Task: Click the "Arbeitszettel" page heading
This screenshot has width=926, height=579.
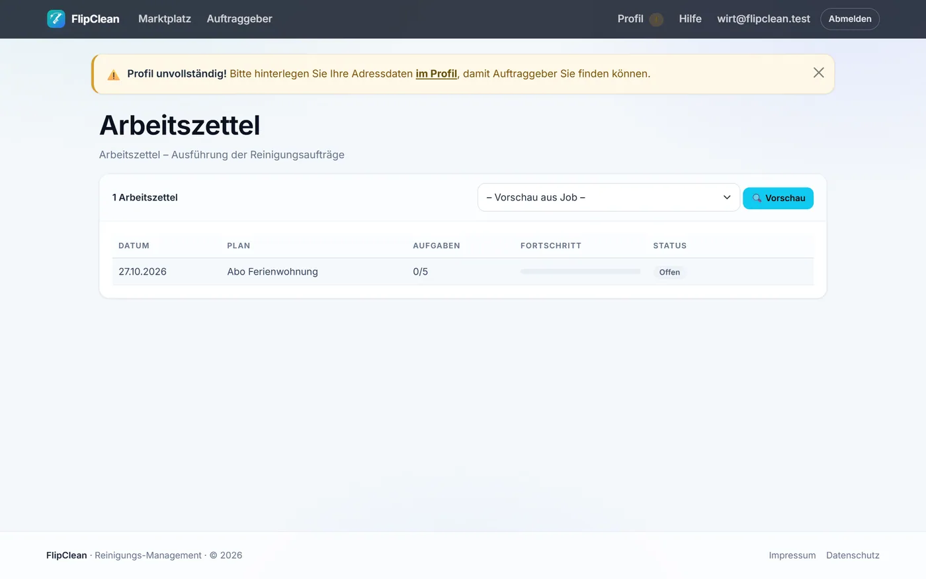Action: [180, 125]
